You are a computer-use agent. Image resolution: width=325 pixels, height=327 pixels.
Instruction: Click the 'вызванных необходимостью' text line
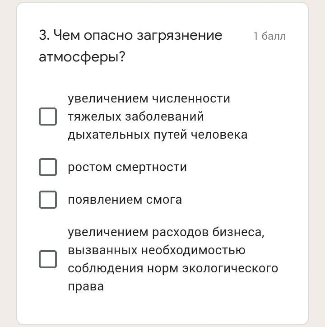157,250
